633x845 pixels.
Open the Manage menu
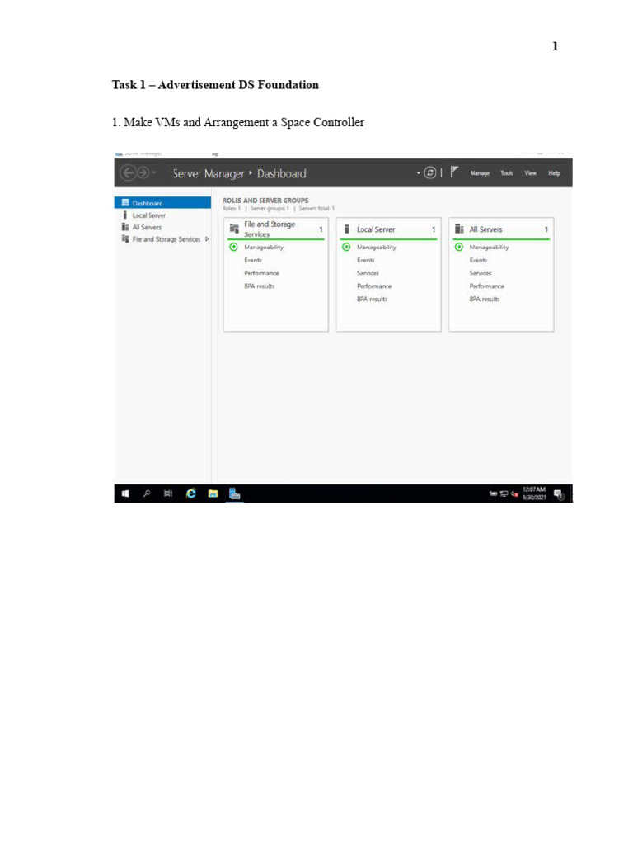coord(480,173)
